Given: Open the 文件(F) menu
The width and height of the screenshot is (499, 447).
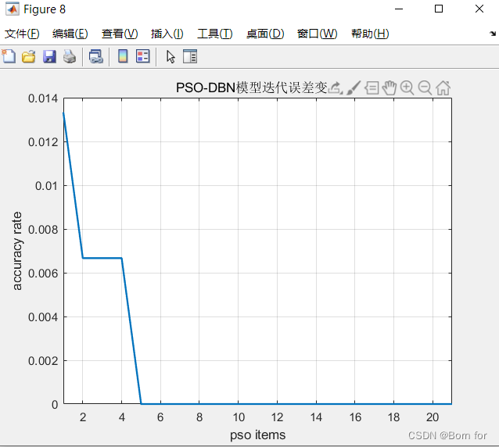Looking at the screenshot, I should click(22, 34).
